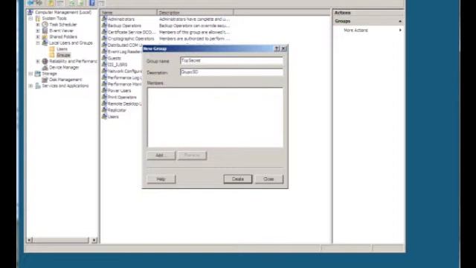The image size is (476, 268).
Task: Select the Computer Management (Local) root icon
Action: pyautogui.click(x=30, y=12)
